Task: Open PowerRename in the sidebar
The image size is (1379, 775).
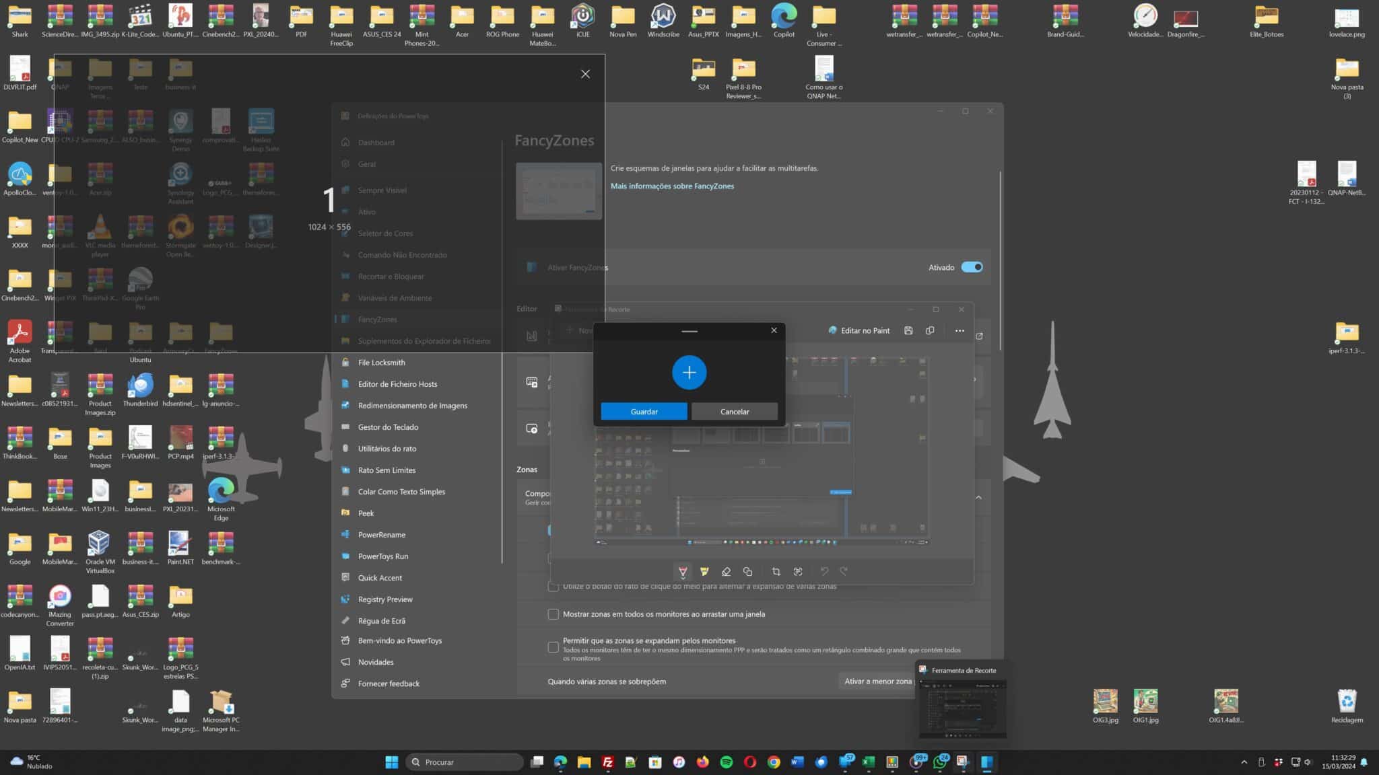Action: click(381, 535)
